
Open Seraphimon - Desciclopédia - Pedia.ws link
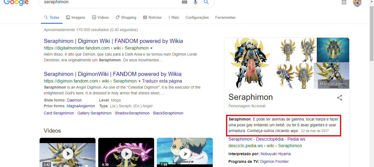[267, 139]
